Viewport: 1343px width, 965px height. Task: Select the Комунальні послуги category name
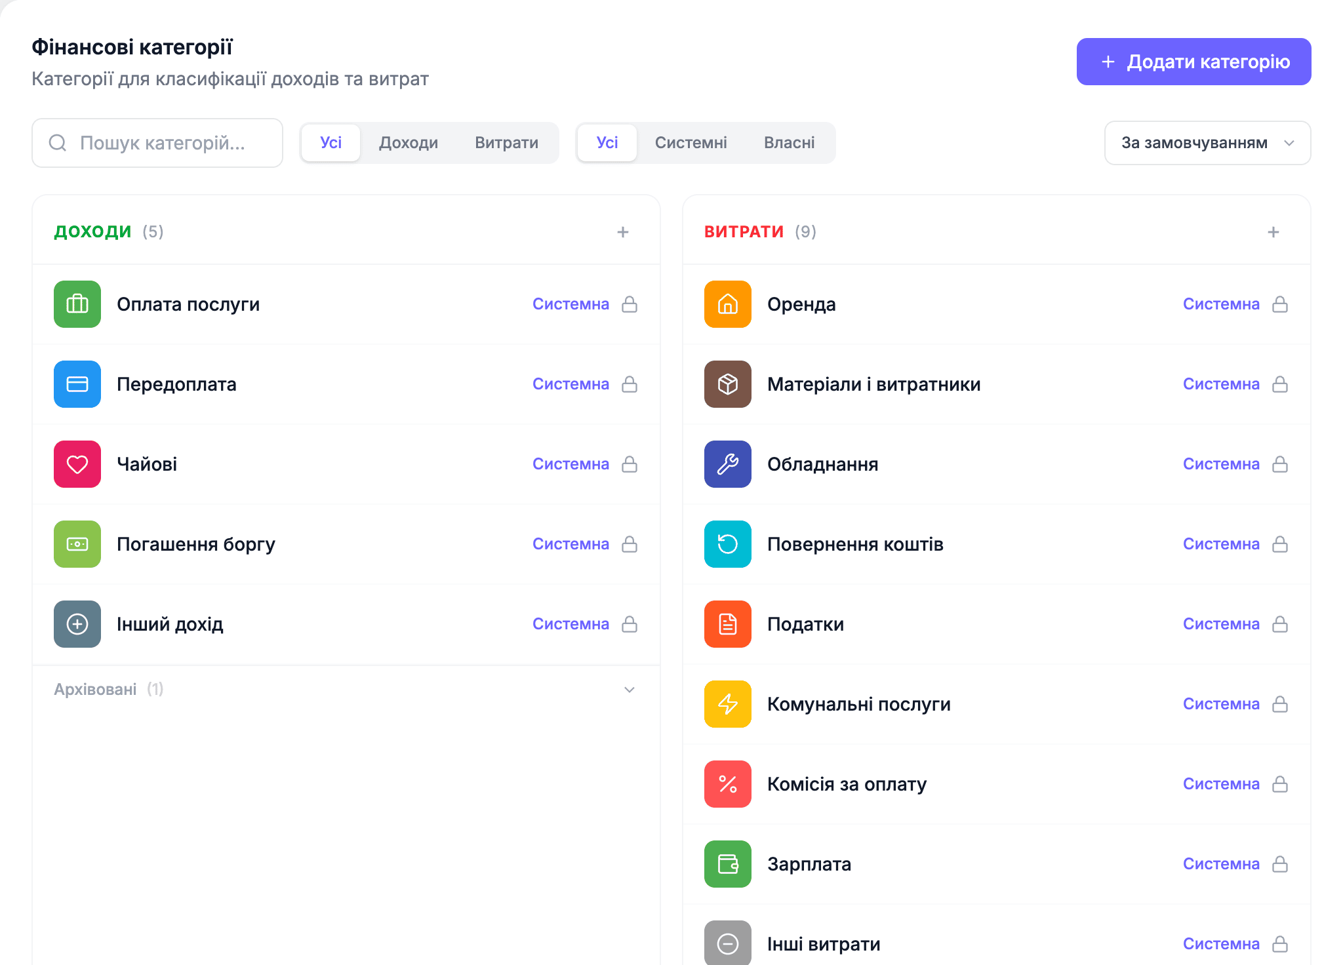859,704
